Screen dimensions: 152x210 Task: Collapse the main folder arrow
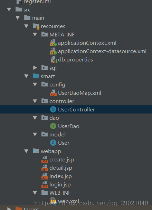(18, 18)
